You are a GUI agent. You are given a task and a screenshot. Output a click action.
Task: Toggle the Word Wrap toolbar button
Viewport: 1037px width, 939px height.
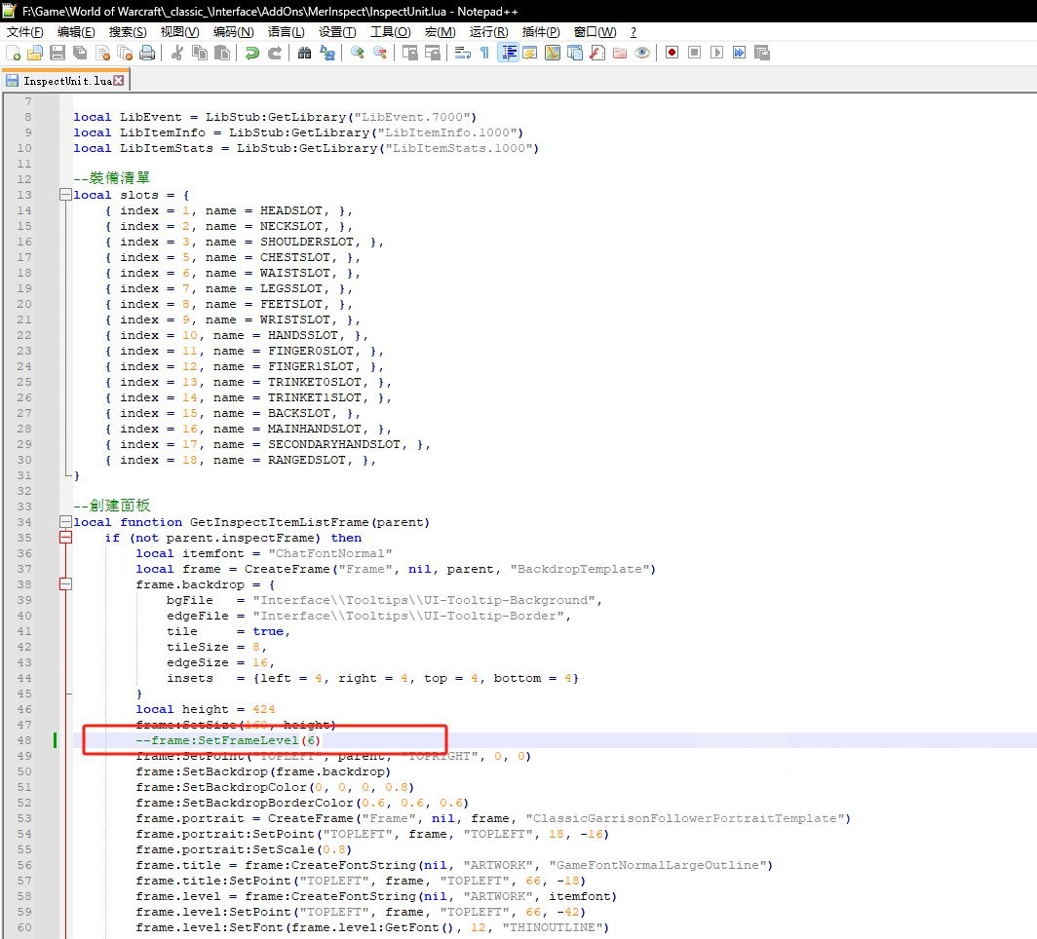[x=462, y=53]
